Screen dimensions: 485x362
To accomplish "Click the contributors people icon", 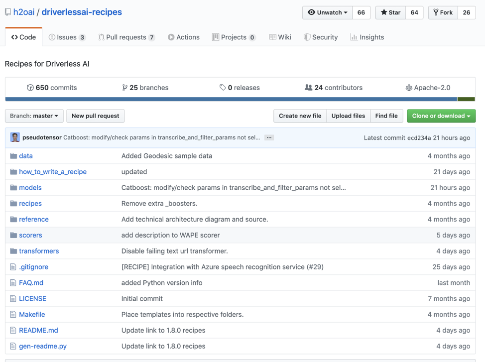I will coord(308,88).
